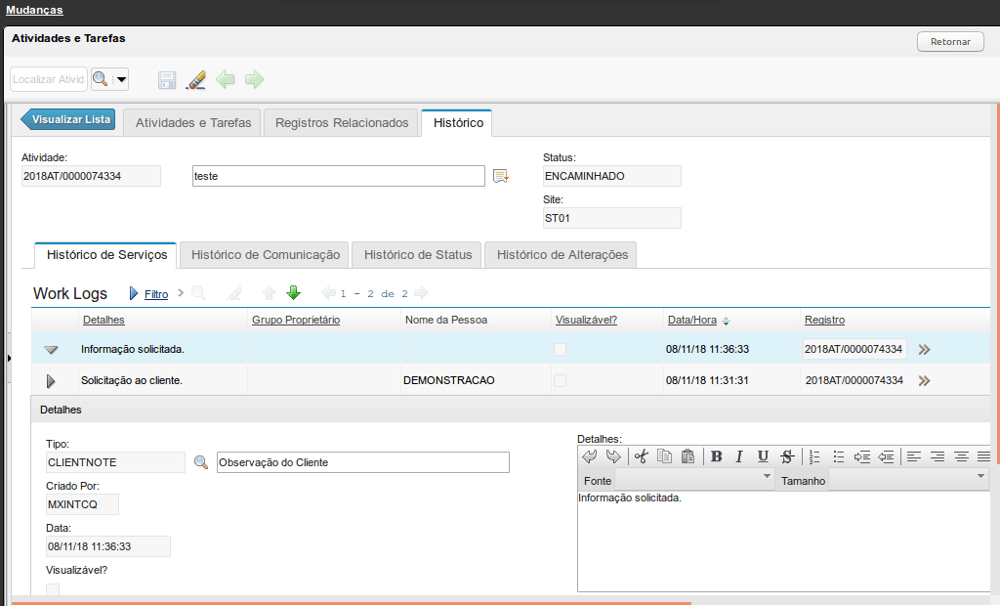Decrease indent in the editor
Image resolution: width=1000 pixels, height=606 pixels.
tap(886, 456)
